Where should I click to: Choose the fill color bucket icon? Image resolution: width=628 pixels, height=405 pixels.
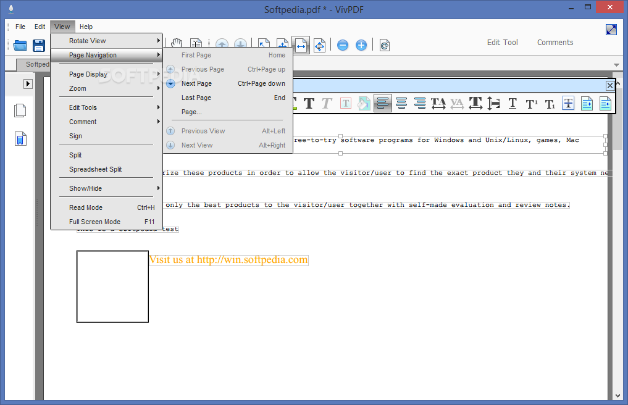(x=364, y=104)
